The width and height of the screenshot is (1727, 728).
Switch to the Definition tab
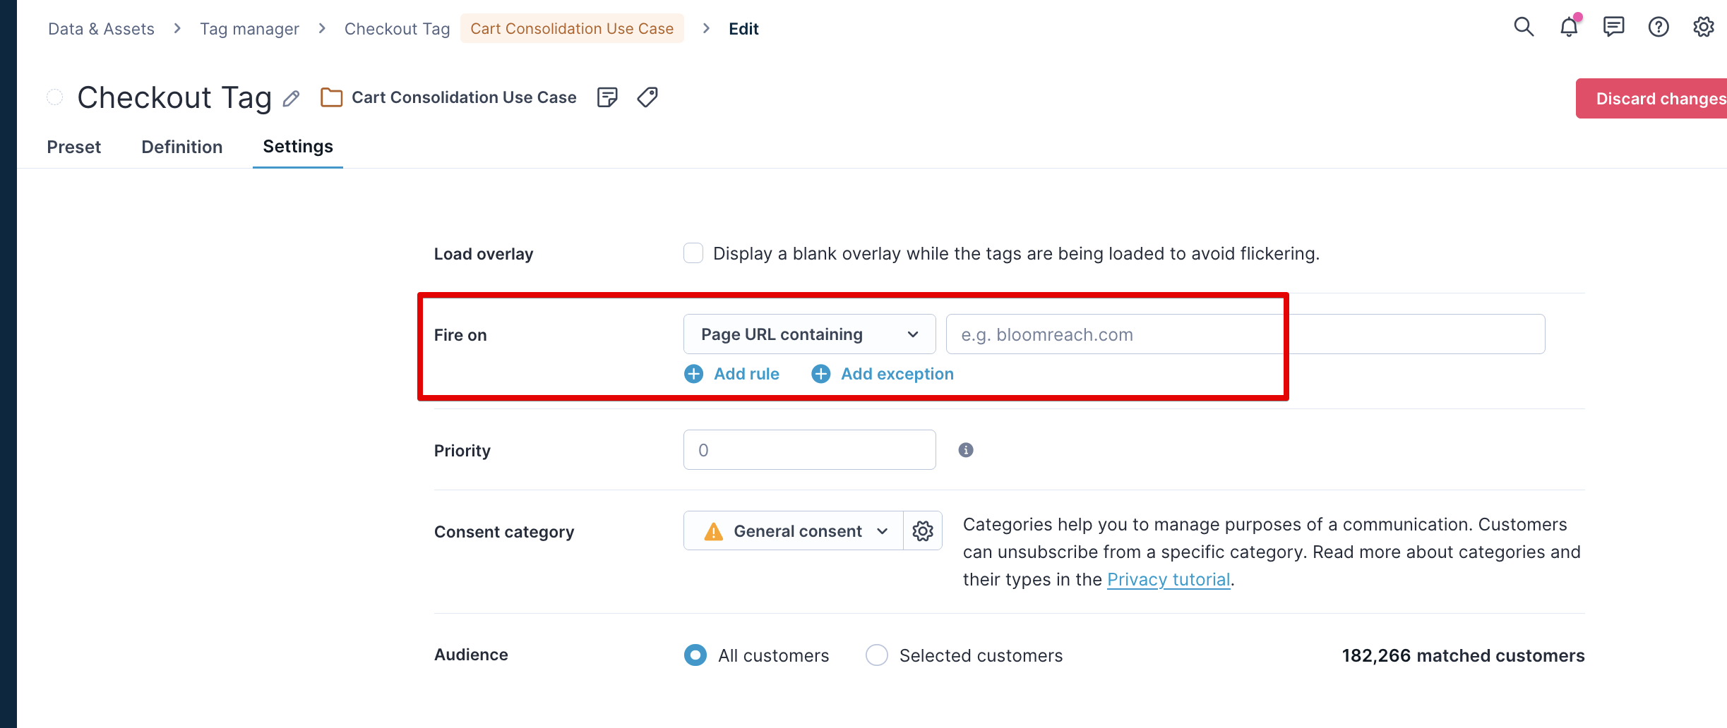pyautogui.click(x=181, y=147)
